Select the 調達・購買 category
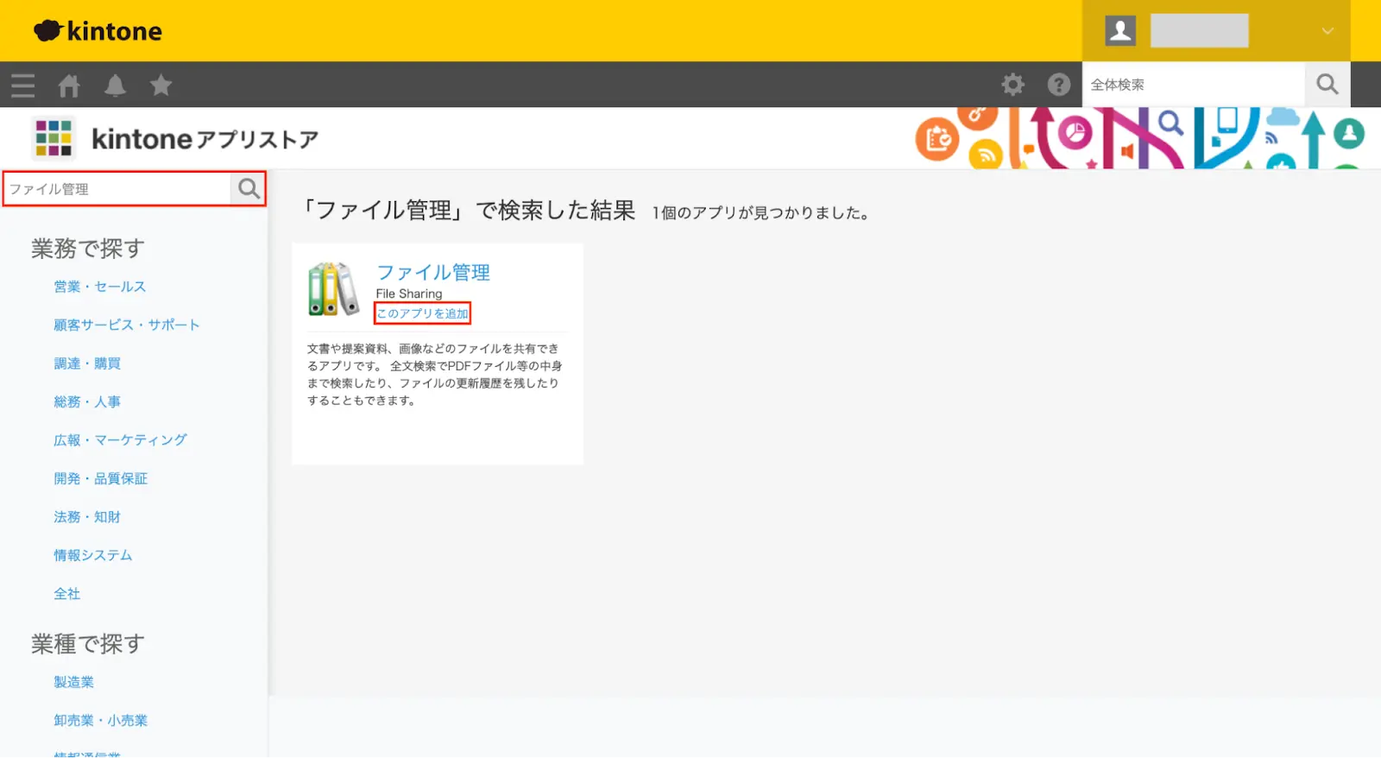1381x758 pixels. [87, 363]
